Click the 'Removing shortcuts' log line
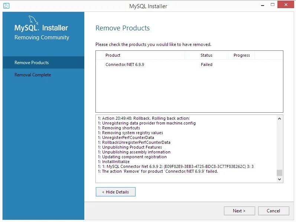The width and height of the screenshot is (296, 222). [119, 128]
